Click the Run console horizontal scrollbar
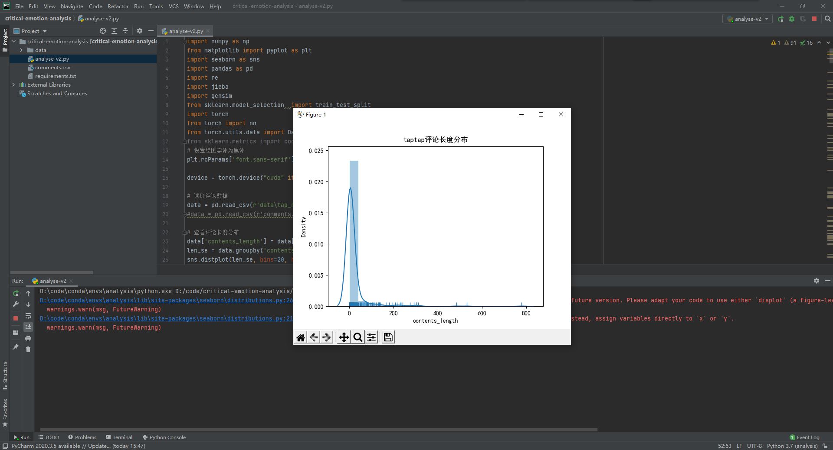This screenshot has width=833, height=450. click(x=318, y=430)
